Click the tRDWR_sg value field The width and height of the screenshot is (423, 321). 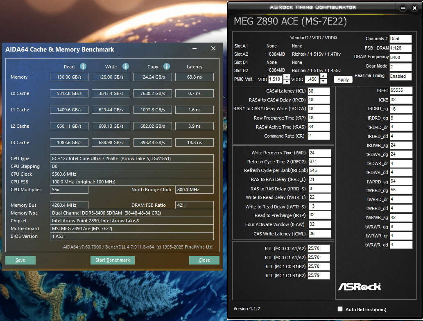[401, 145]
